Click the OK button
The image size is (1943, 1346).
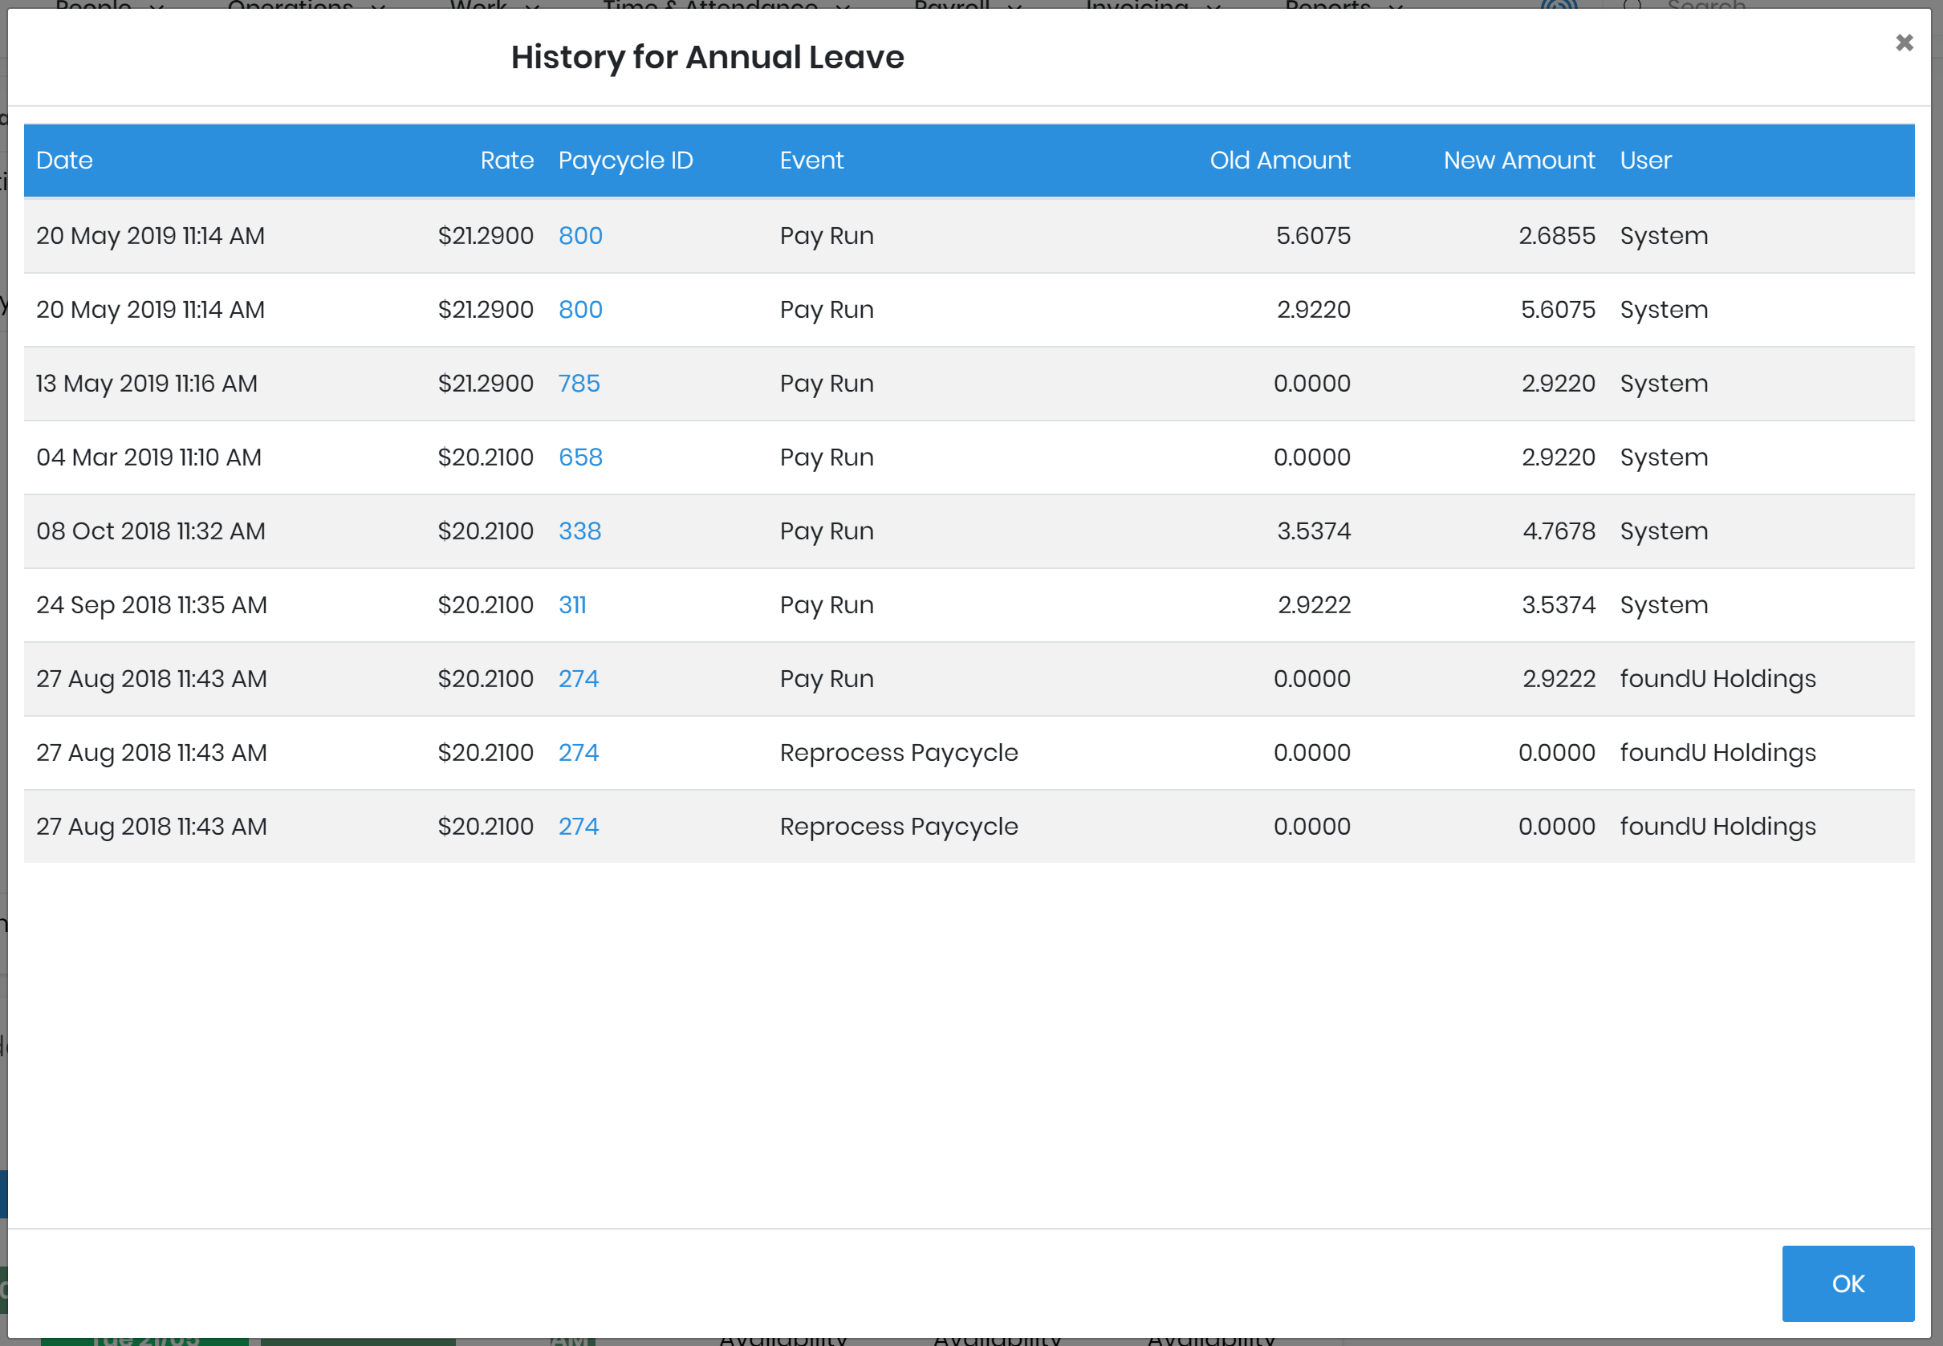pos(1847,1283)
